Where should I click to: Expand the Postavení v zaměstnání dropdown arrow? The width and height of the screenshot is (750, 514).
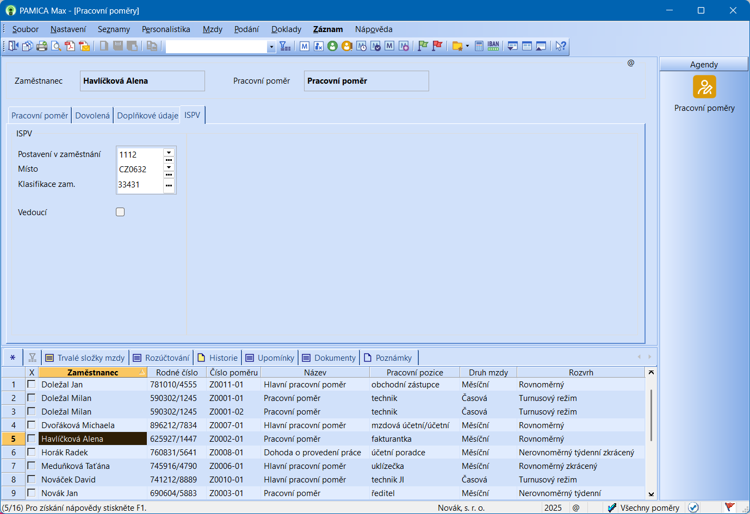[x=169, y=152]
